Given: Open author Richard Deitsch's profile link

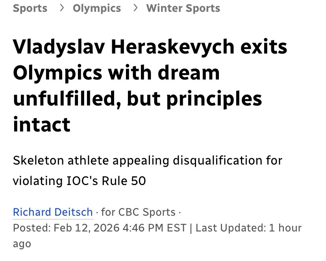Looking at the screenshot, I should tap(53, 212).
